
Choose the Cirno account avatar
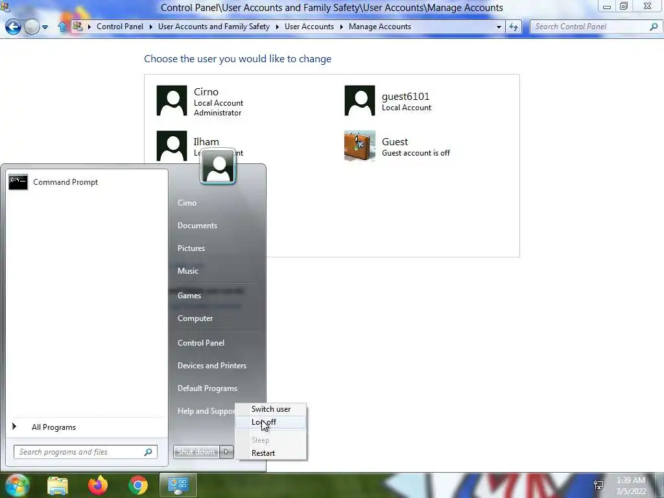tap(171, 101)
